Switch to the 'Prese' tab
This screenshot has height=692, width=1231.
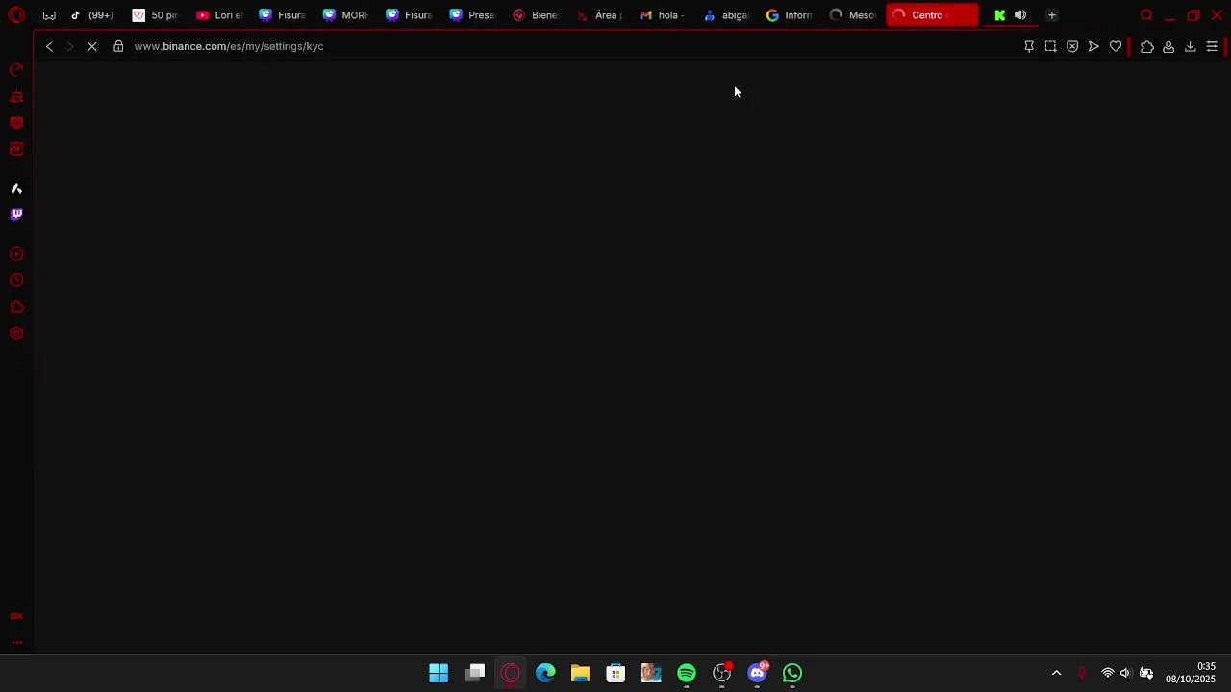pyautogui.click(x=472, y=15)
